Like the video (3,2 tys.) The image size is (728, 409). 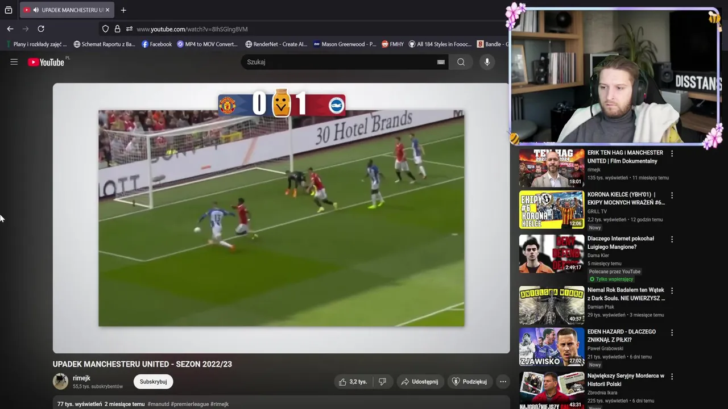tap(353, 382)
